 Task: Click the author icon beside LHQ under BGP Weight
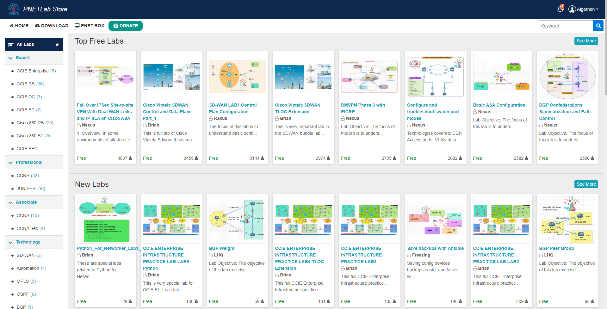click(x=211, y=255)
